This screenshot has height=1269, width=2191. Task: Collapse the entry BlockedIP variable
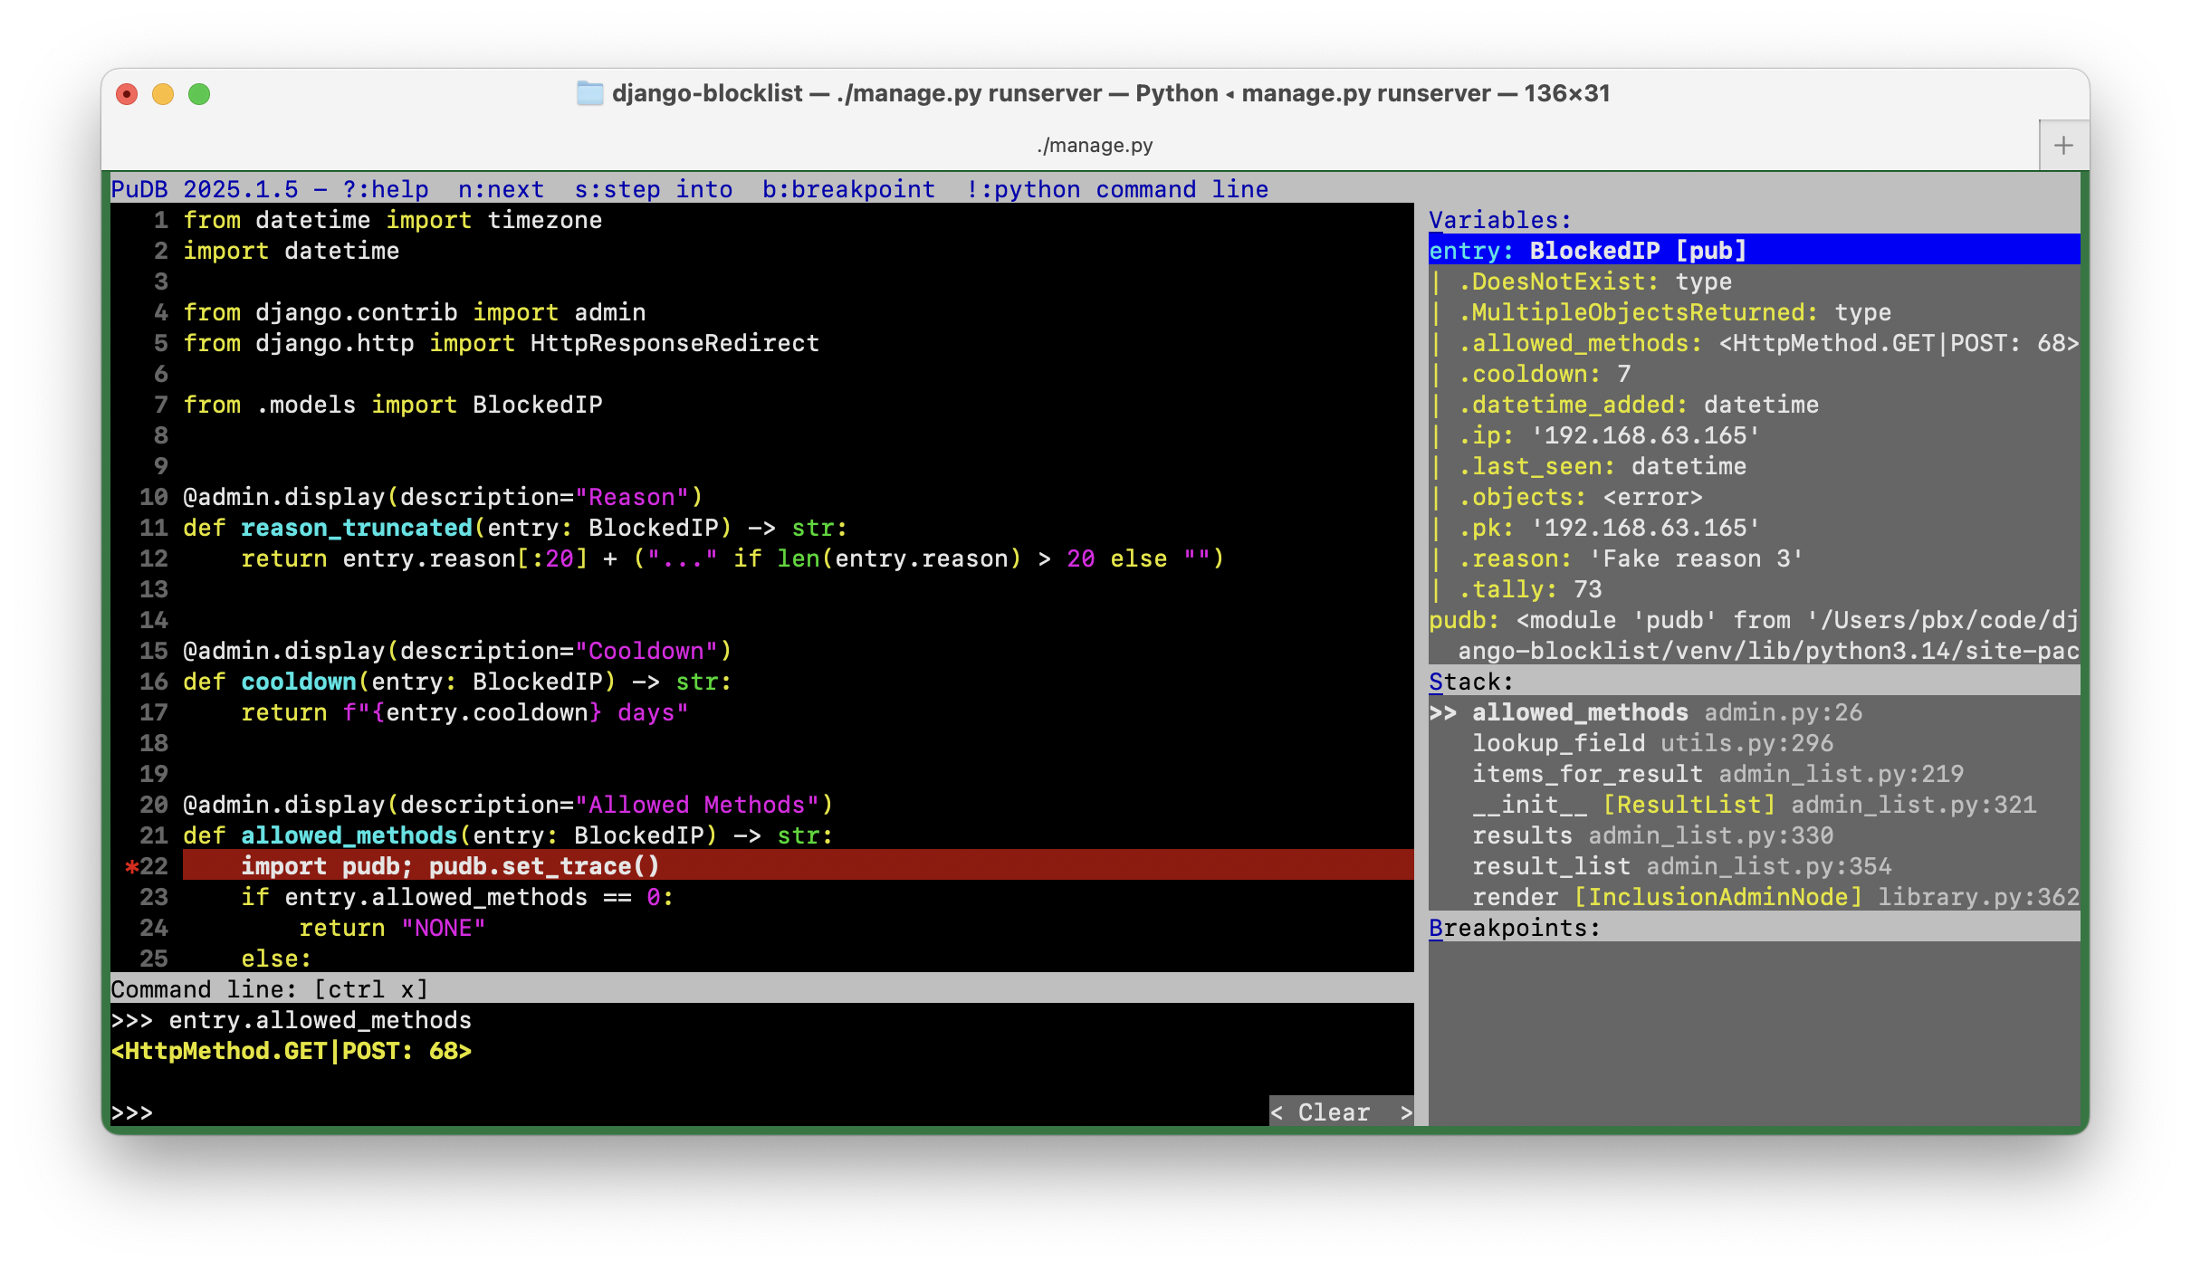(1586, 250)
